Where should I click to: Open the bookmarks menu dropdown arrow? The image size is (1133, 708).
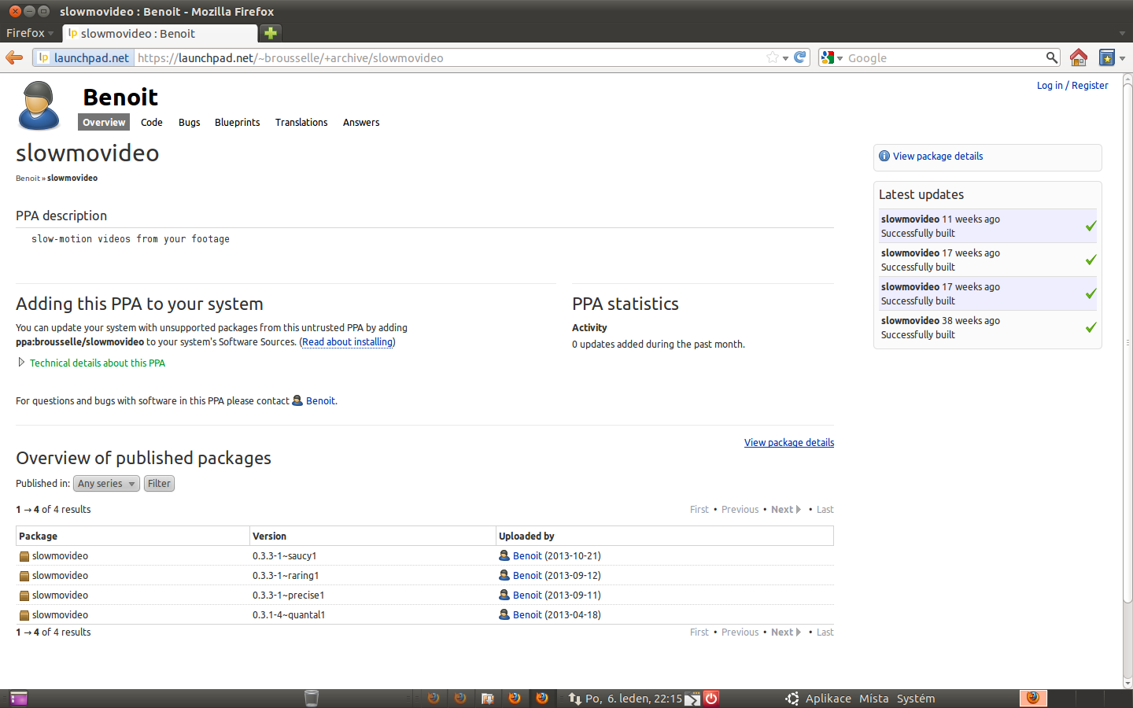coord(1122,58)
